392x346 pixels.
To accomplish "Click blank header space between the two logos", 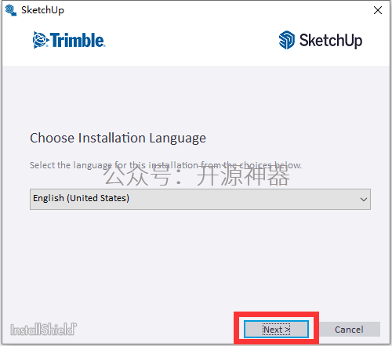I will point(192,41).
